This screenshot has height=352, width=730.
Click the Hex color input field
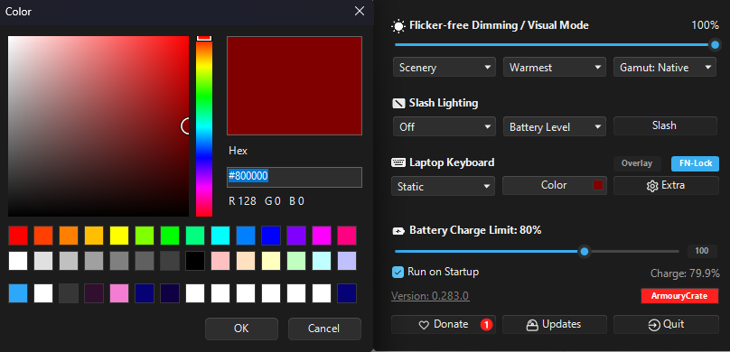(295, 177)
